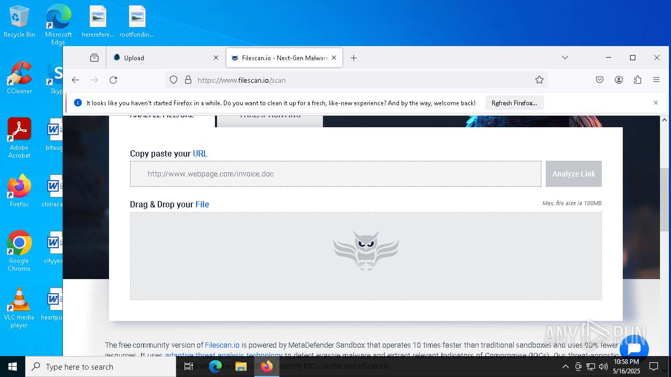Click the taskbar search box
This screenshot has width=671, height=377.
[x=101, y=367]
